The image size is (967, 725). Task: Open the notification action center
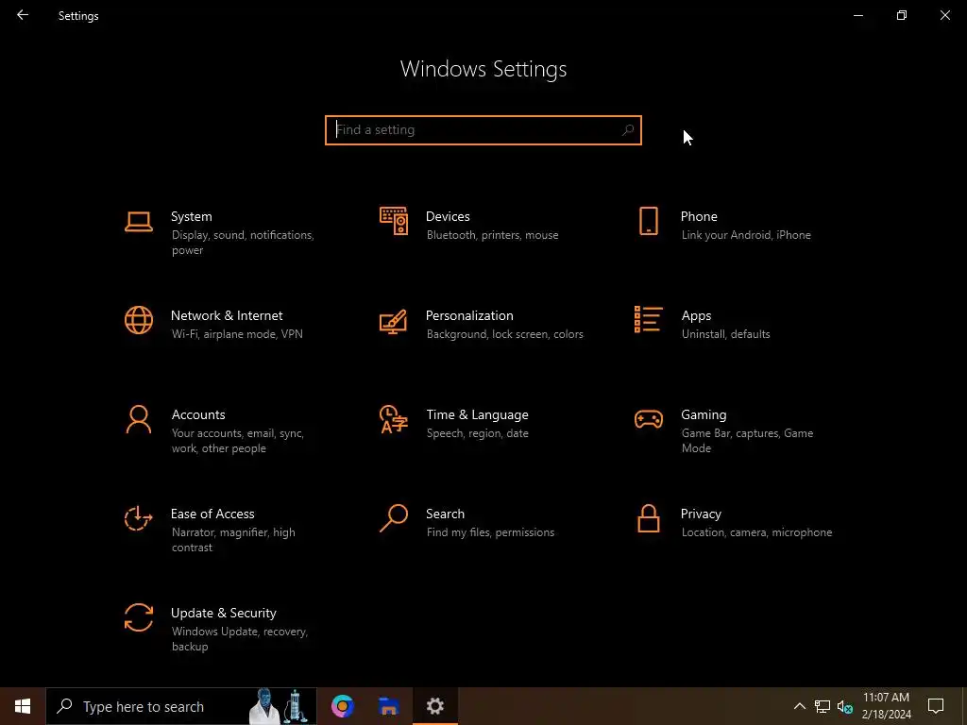tap(936, 706)
